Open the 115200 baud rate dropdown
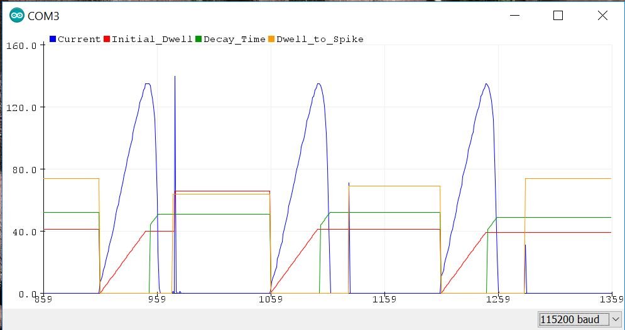625x330 pixels. pos(575,319)
